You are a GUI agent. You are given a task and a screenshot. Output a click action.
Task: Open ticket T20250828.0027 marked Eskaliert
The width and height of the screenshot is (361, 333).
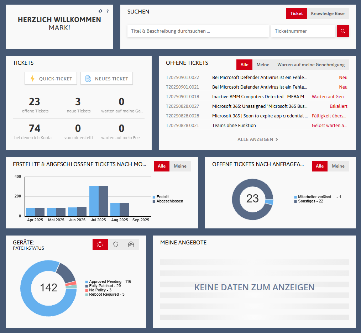(259, 106)
